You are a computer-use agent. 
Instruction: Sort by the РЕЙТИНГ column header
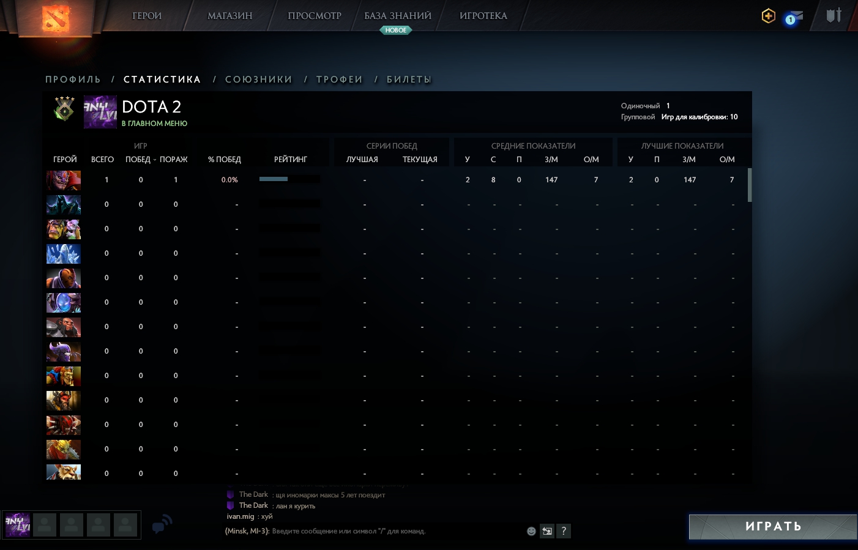point(291,160)
